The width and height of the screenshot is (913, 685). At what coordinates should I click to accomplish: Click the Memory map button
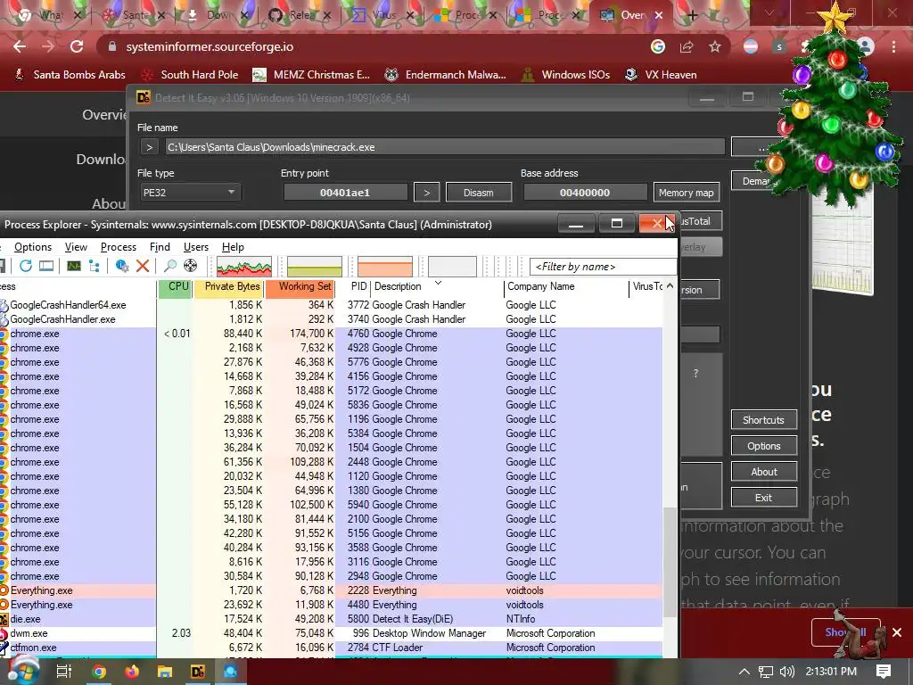point(686,193)
